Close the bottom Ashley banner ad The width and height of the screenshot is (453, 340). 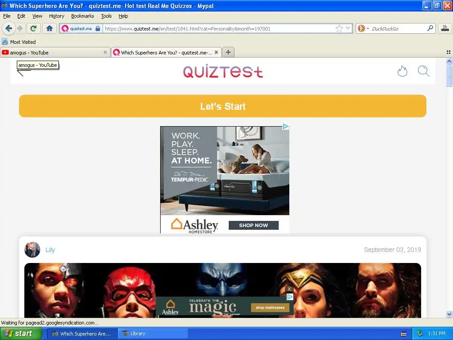point(289,289)
